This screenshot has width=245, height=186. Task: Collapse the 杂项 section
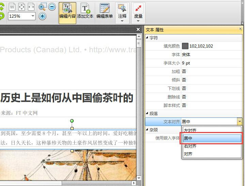click(147, 130)
